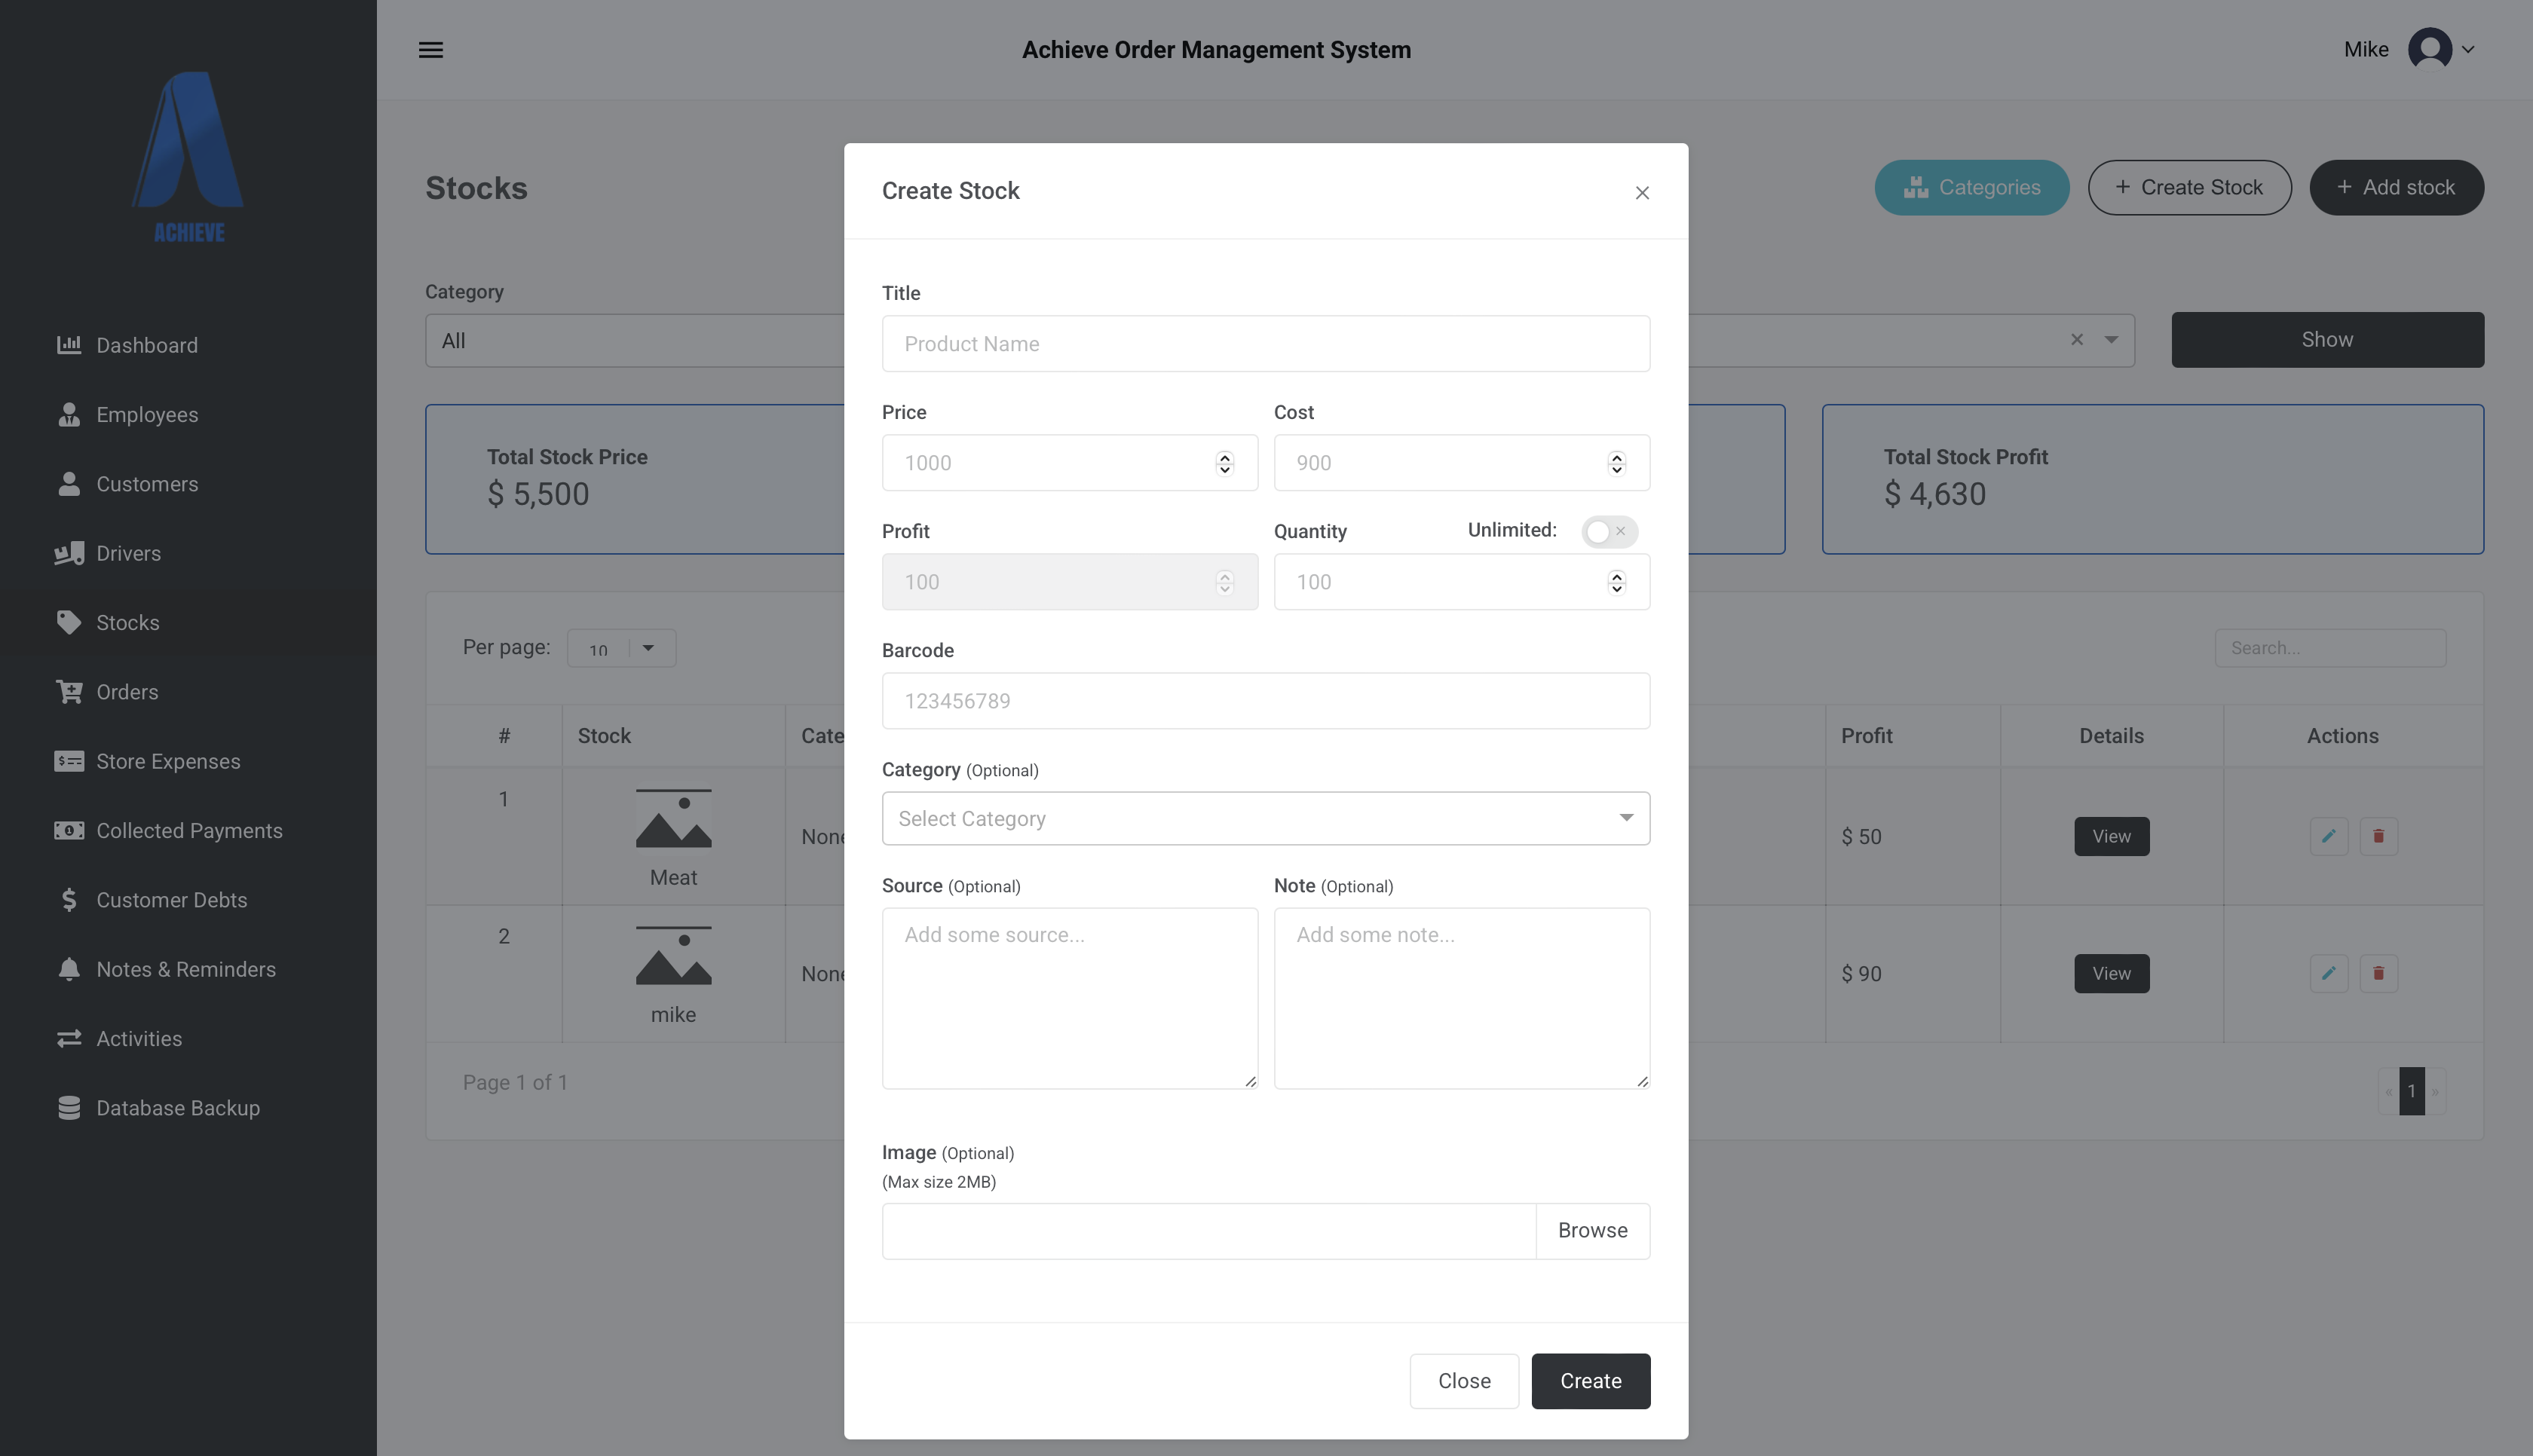The image size is (2533, 1456).
Task: Click Browse to choose an image
Action: [1592, 1231]
